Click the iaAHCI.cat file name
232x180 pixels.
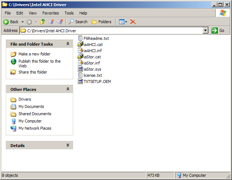click(x=93, y=45)
